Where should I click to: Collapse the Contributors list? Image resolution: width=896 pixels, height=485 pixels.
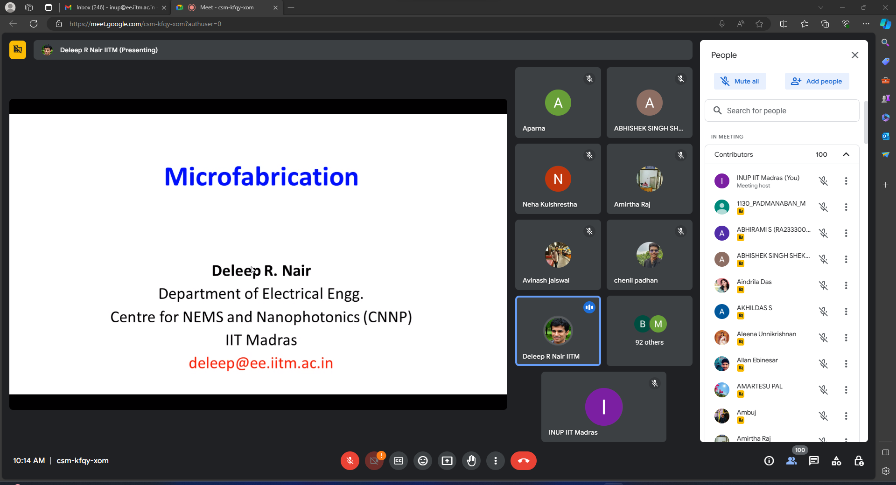coord(846,154)
